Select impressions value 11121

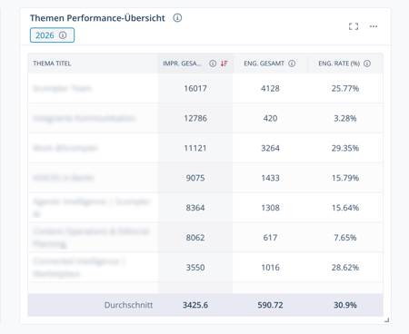pyautogui.click(x=195, y=148)
